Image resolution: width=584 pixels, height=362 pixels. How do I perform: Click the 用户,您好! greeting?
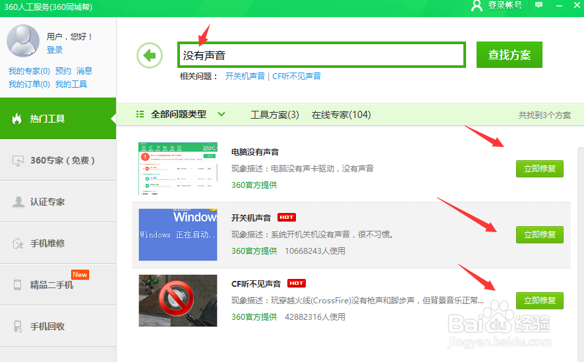69,36
